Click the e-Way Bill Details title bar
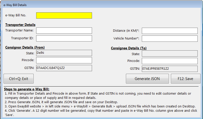Screen dimensions: 203x119 pos(101,5)
